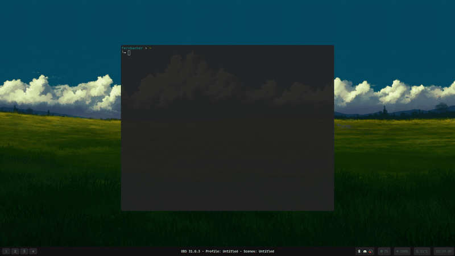Viewport: 455px width, 256px height.
Task: Click the speaker icon in the volume module
Action: click(398, 251)
